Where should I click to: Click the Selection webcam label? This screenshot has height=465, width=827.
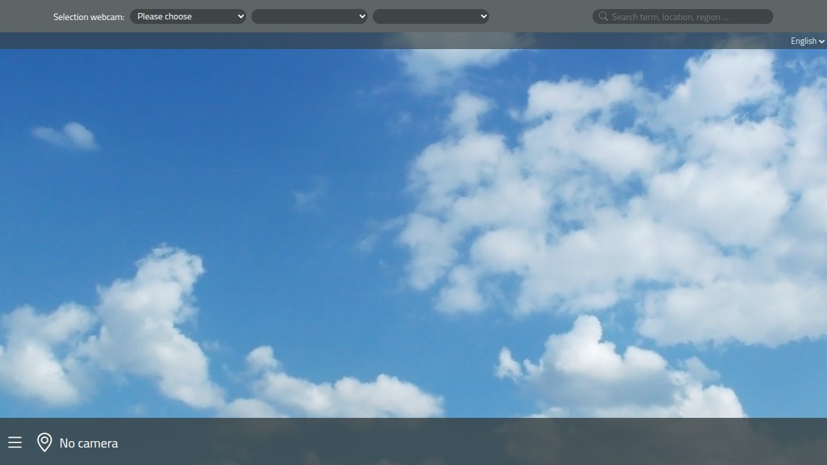coord(89,17)
